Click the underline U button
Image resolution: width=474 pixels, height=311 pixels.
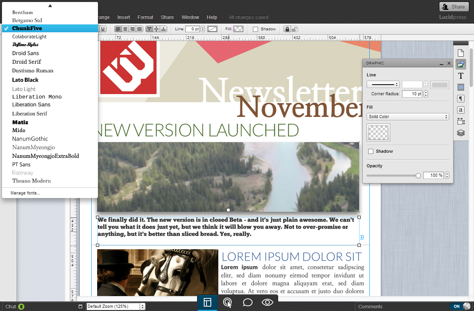[x=103, y=29]
